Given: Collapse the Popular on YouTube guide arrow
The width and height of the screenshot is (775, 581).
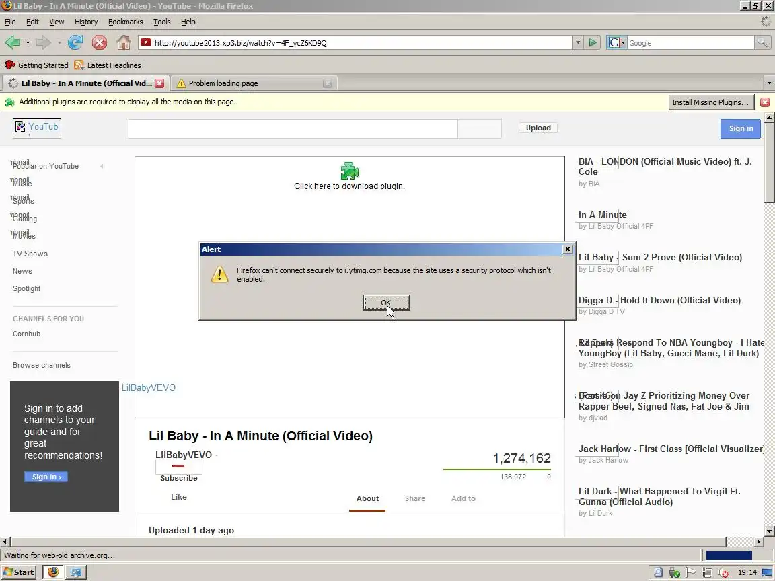Looking at the screenshot, I should 102,167.
